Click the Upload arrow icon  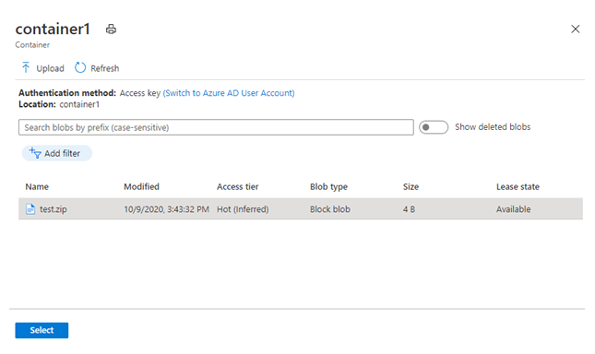26,68
